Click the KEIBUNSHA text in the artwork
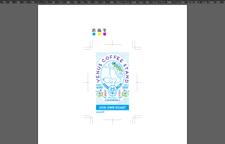This screenshot has width=225, height=144. click(113, 100)
